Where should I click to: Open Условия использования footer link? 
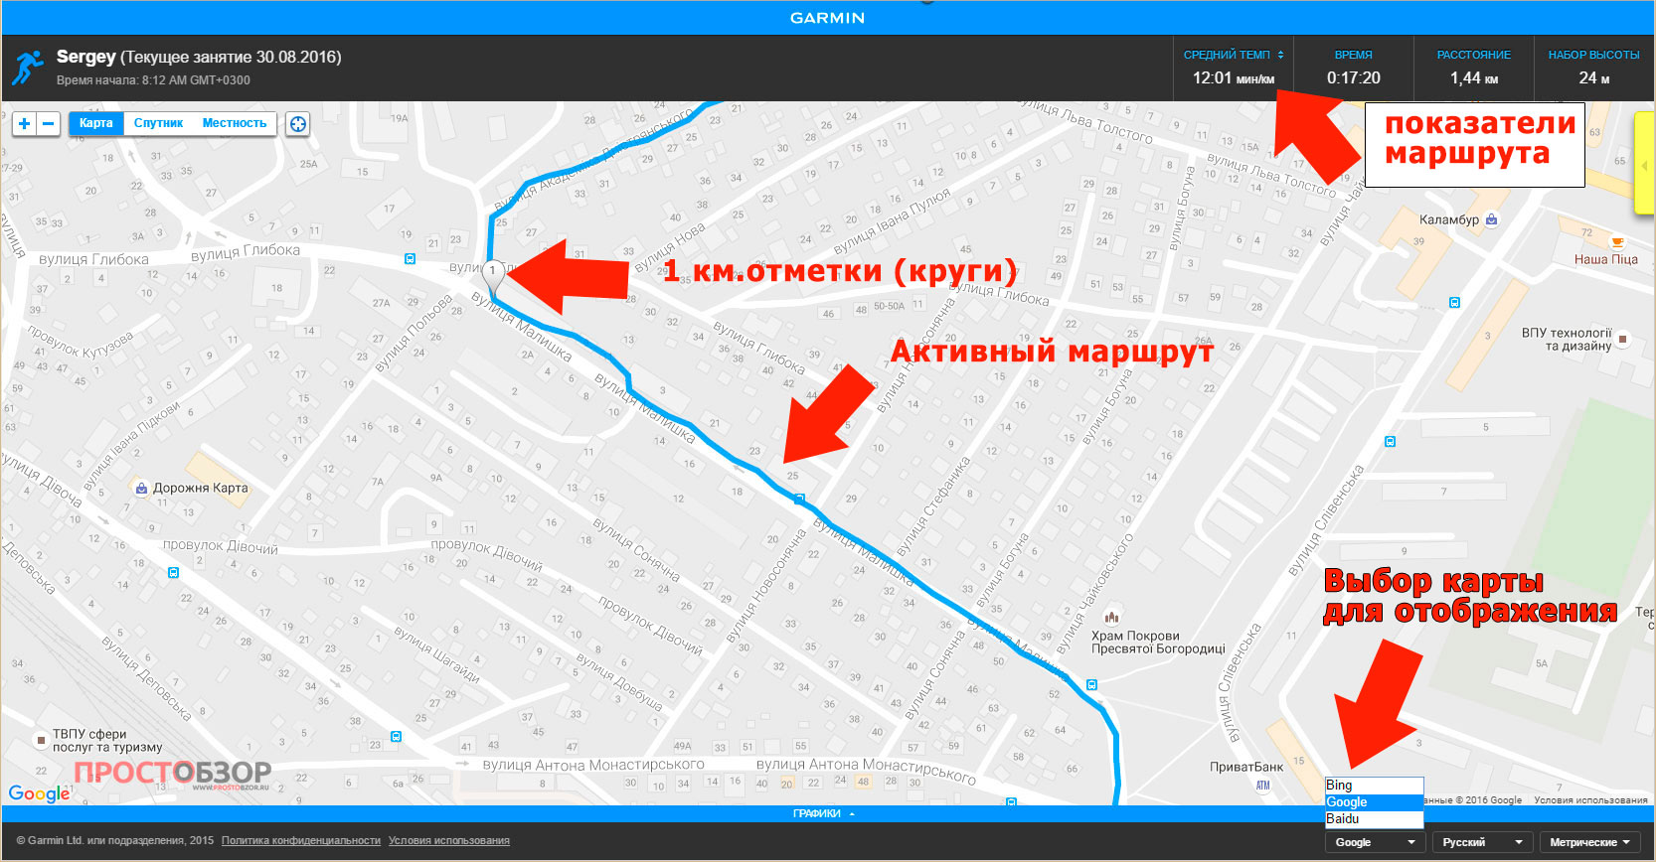pos(449,840)
